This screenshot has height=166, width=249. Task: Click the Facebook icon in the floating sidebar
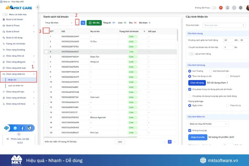click(x=22, y=128)
